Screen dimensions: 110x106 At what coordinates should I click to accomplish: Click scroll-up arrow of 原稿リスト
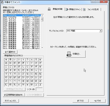[42, 16]
